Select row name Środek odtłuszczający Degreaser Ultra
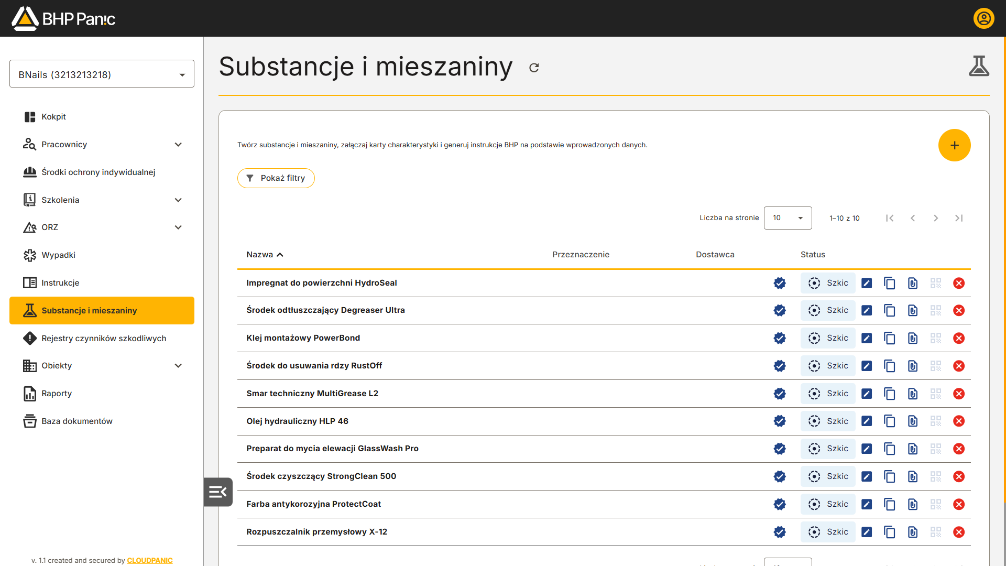This screenshot has width=1006, height=566. click(325, 310)
